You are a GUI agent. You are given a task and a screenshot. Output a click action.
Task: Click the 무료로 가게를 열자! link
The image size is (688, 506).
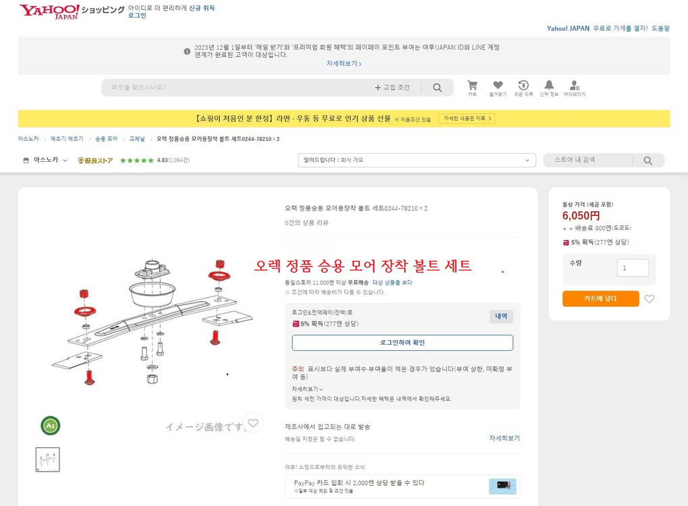pyautogui.click(x=620, y=28)
